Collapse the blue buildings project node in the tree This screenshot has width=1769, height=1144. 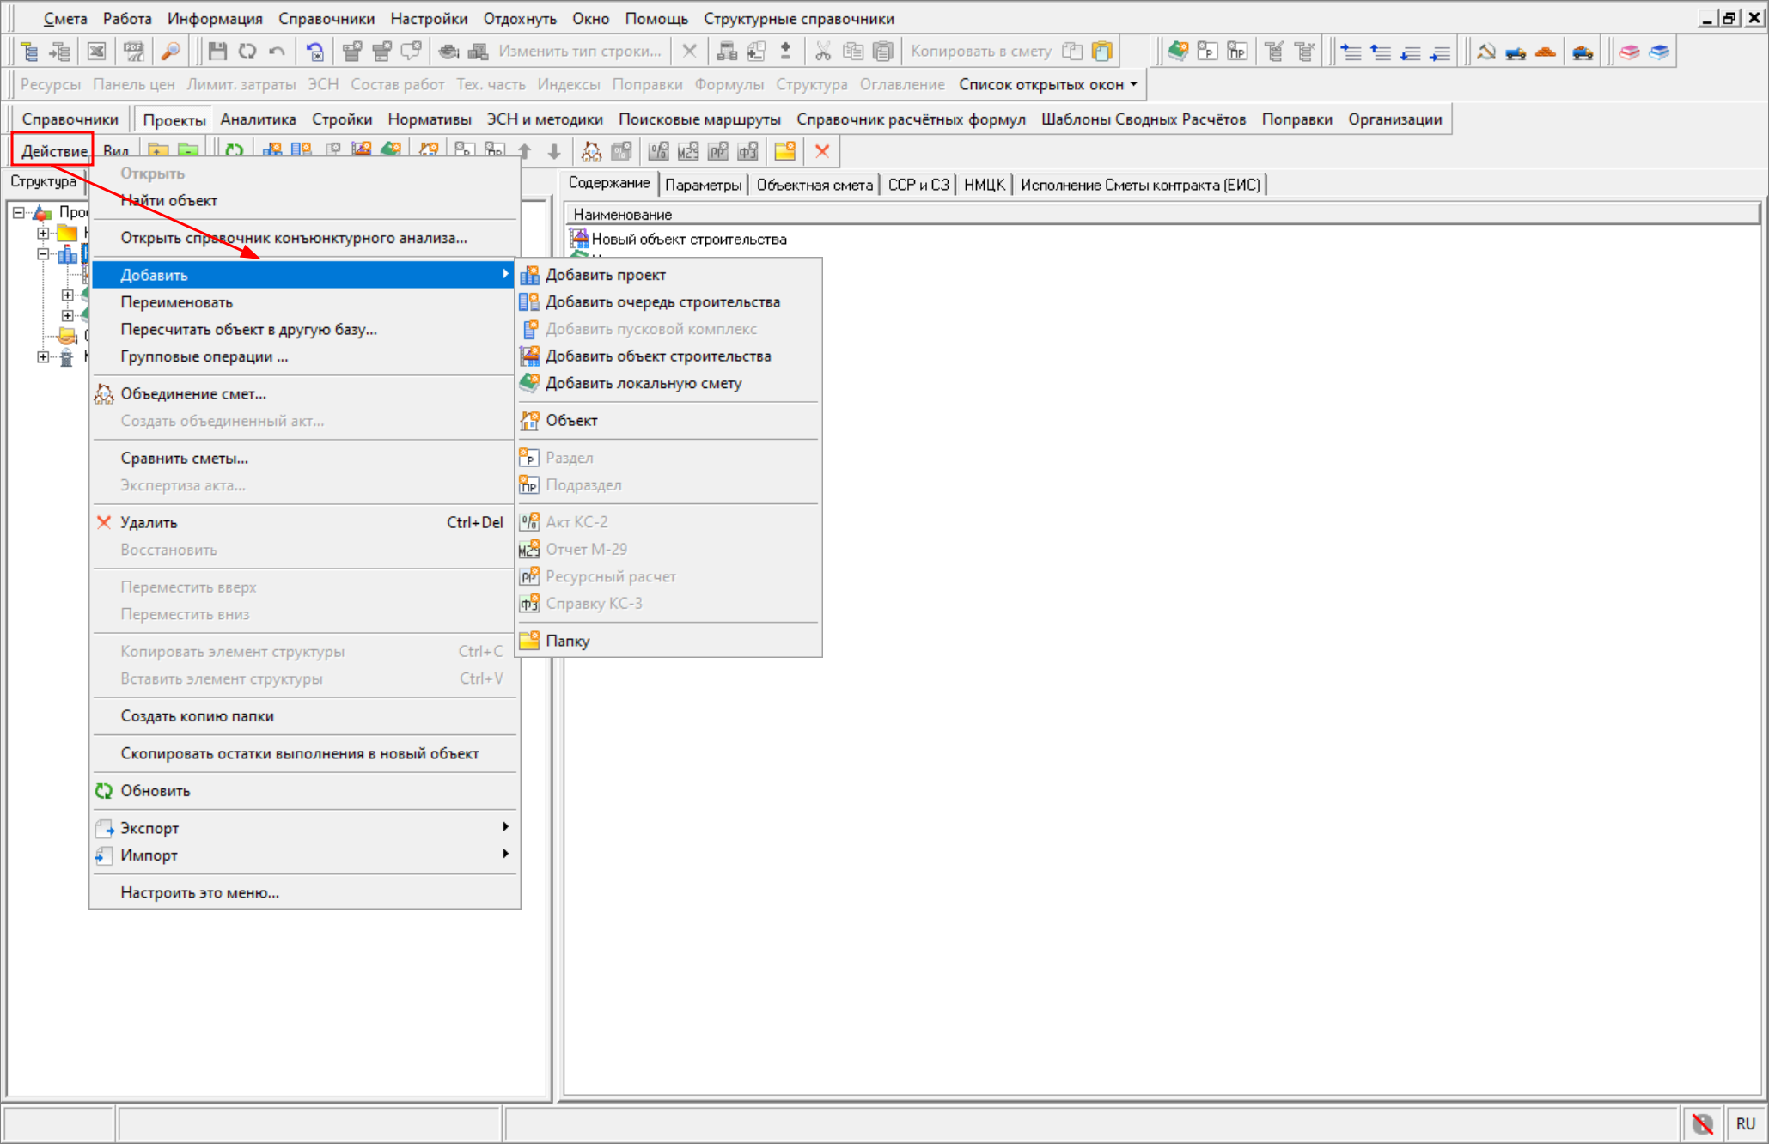pyautogui.click(x=43, y=253)
